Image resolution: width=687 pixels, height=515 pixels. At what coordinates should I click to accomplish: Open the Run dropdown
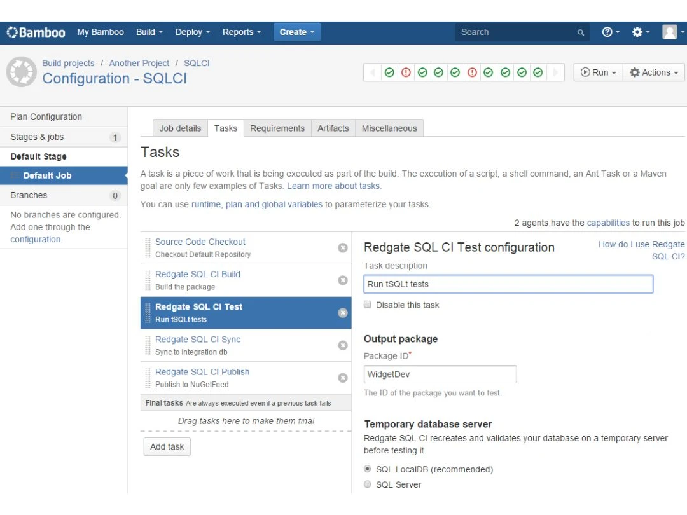point(598,72)
